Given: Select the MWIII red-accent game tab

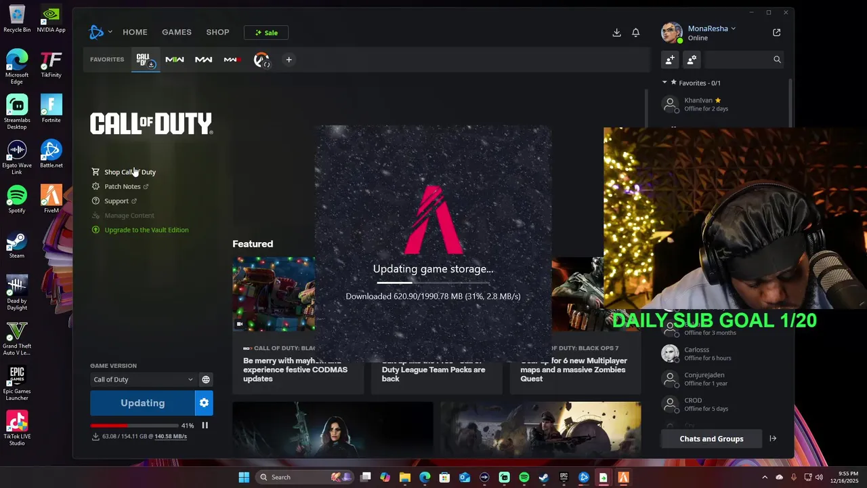Looking at the screenshot, I should point(232,60).
